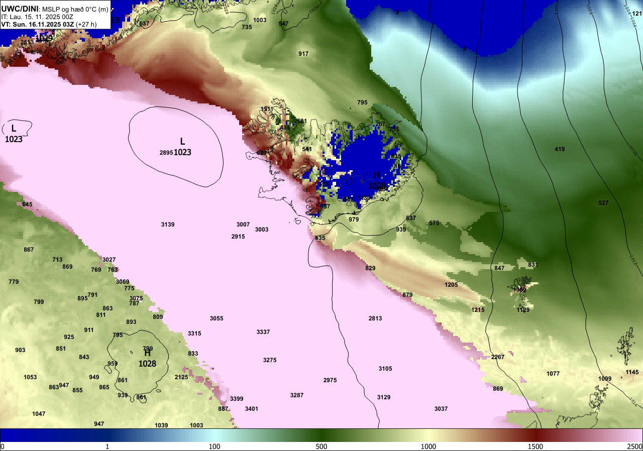Click the height value 3275
This screenshot has width=643, height=451.
click(270, 360)
